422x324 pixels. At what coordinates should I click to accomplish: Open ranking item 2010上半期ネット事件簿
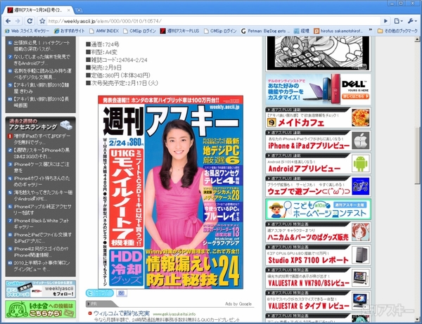(x=41, y=266)
